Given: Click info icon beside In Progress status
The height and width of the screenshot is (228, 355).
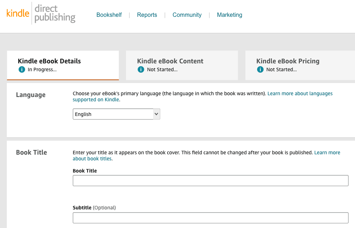Looking at the screenshot, I should click(x=22, y=69).
